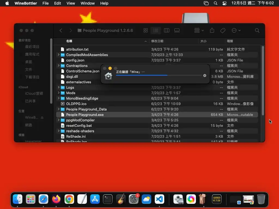Viewport: 279px width, 209px height.
Task: Cancel the Wine verification progress
Action: (x=205, y=76)
